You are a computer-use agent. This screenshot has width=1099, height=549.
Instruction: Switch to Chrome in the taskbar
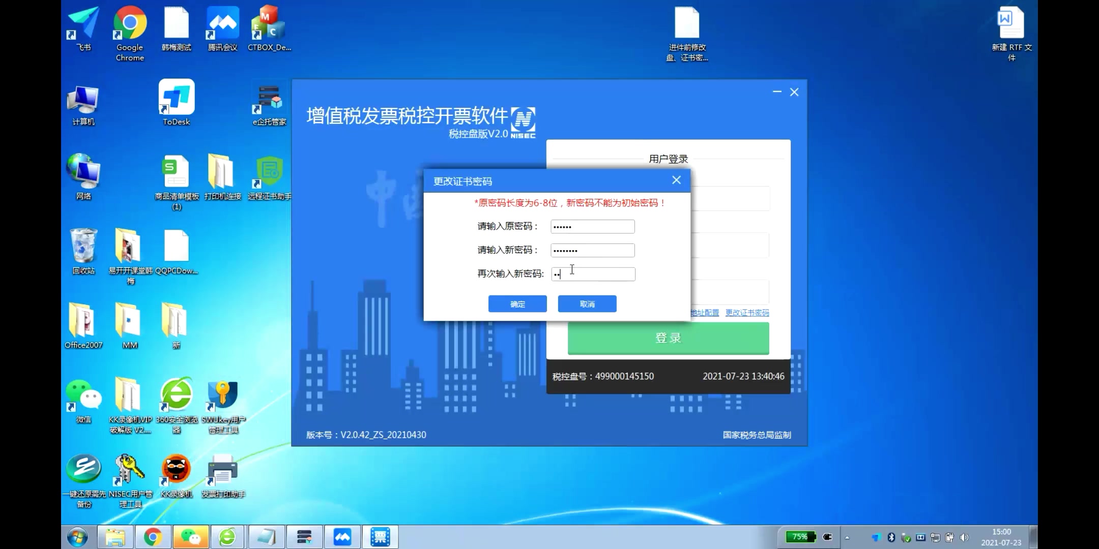click(x=153, y=537)
